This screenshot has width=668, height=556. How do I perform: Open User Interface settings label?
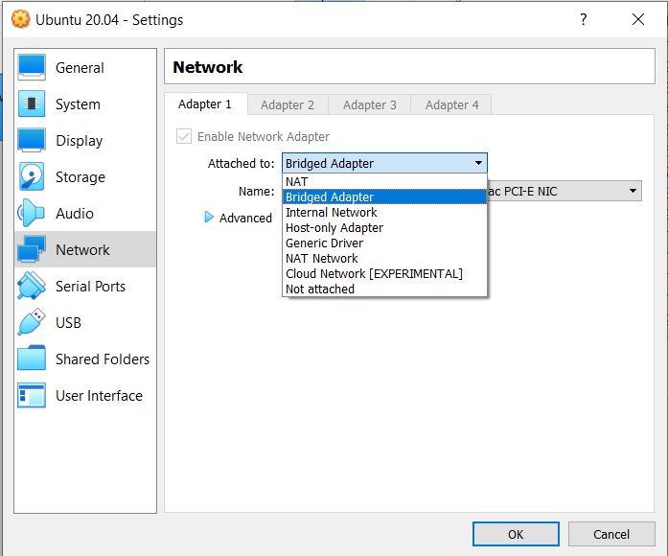[x=100, y=396]
